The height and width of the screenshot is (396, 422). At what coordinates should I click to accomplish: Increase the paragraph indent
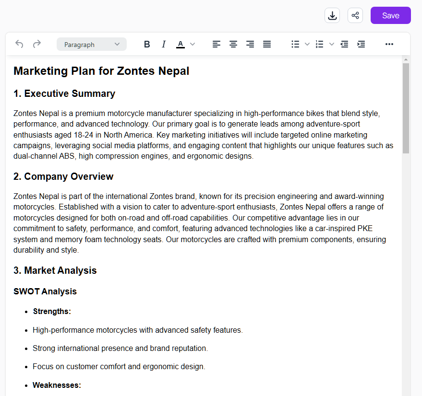tap(361, 44)
